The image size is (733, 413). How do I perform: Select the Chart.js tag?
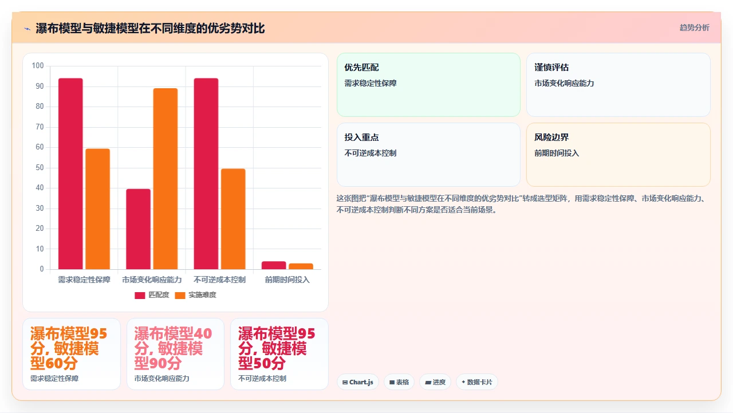pos(358,382)
